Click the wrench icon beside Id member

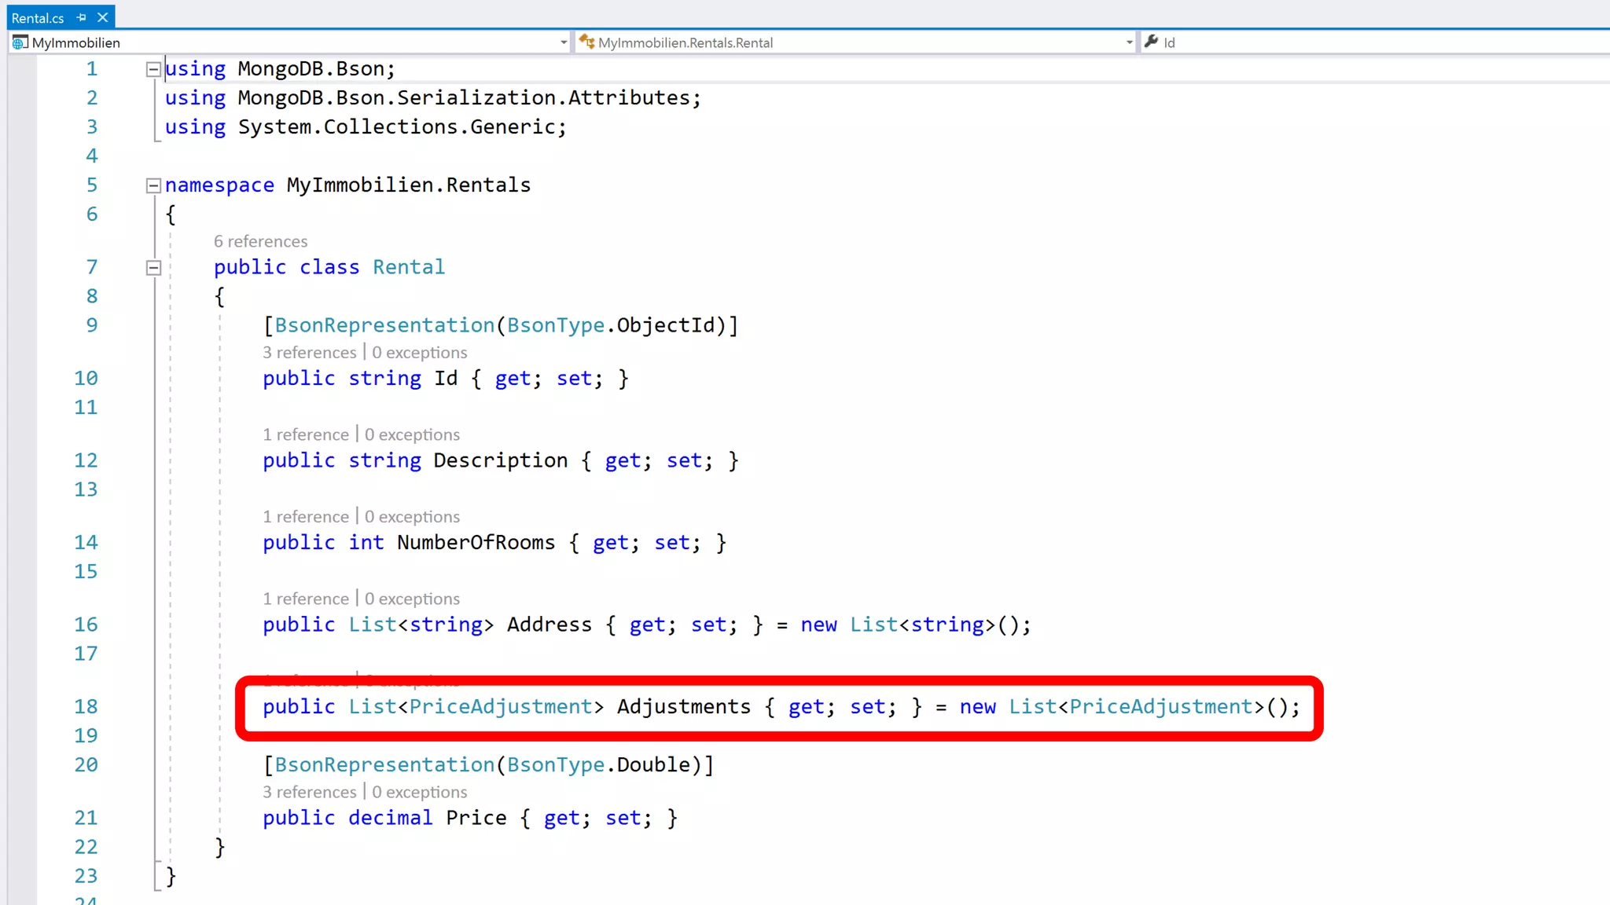click(x=1152, y=42)
